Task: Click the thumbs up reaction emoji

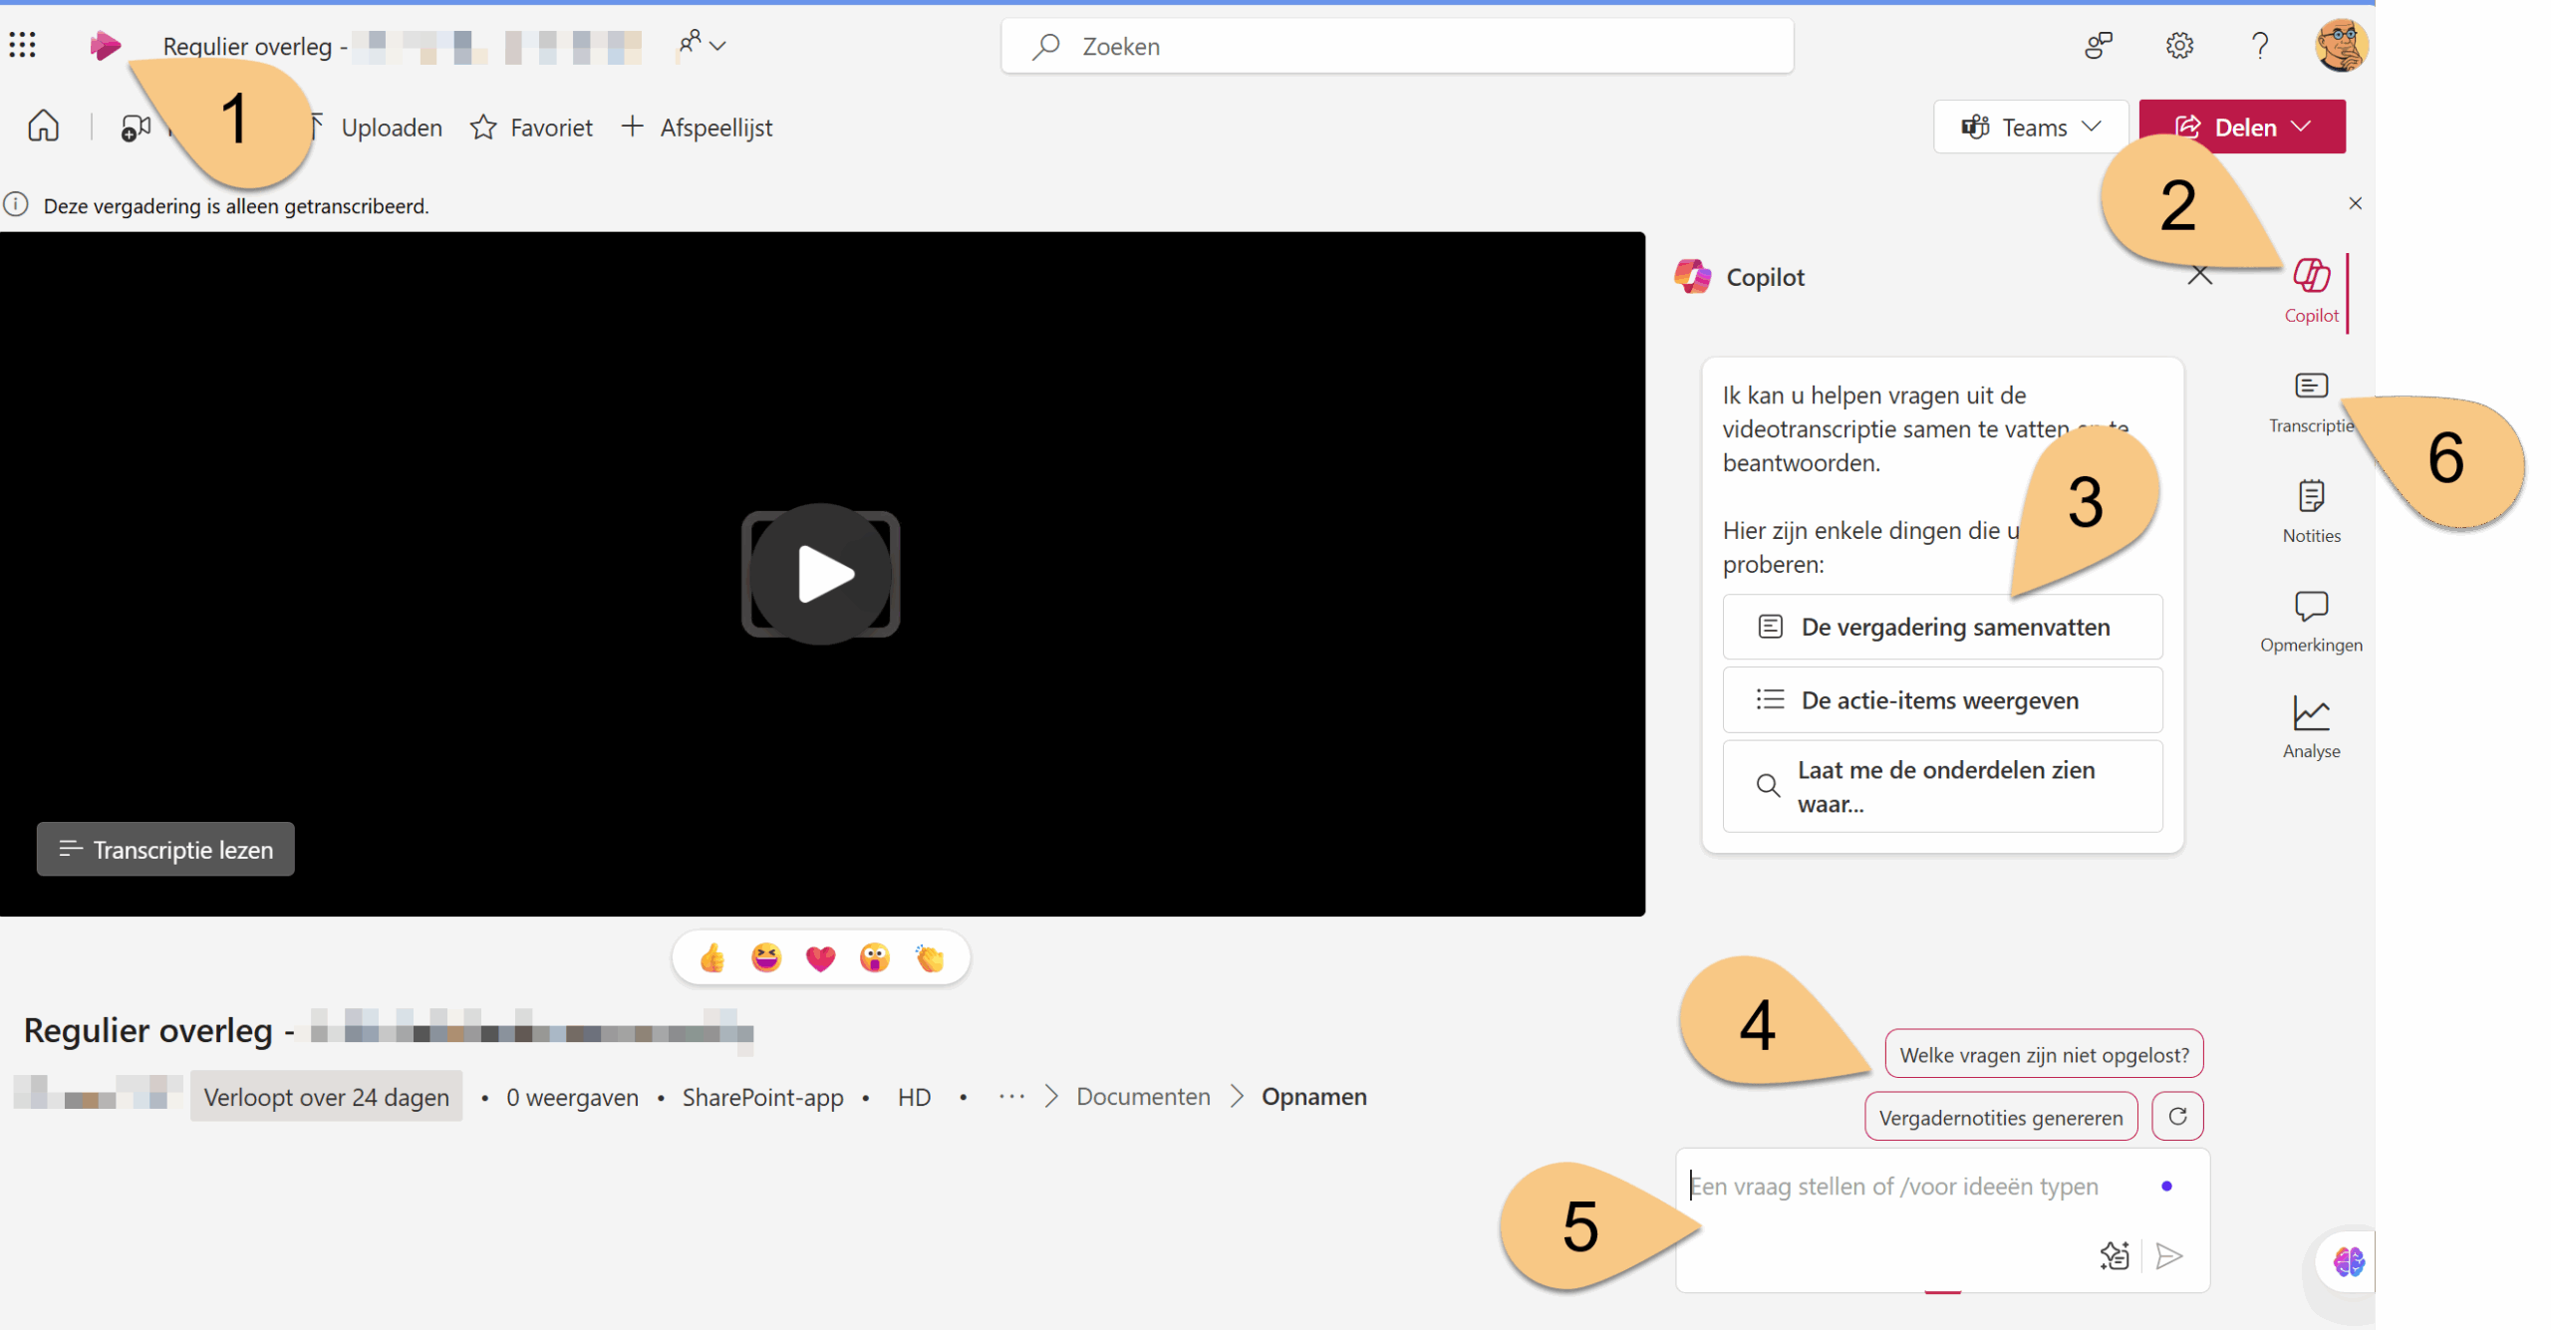Action: click(712, 958)
